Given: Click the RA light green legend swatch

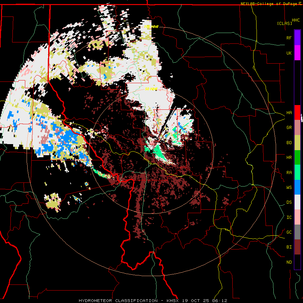Looking at the screenshot, I should [297, 172].
